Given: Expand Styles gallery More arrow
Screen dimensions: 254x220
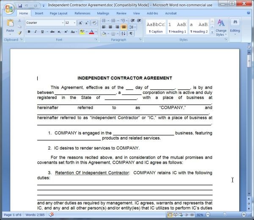Looking at the screenshot, I should click(x=212, y=33).
